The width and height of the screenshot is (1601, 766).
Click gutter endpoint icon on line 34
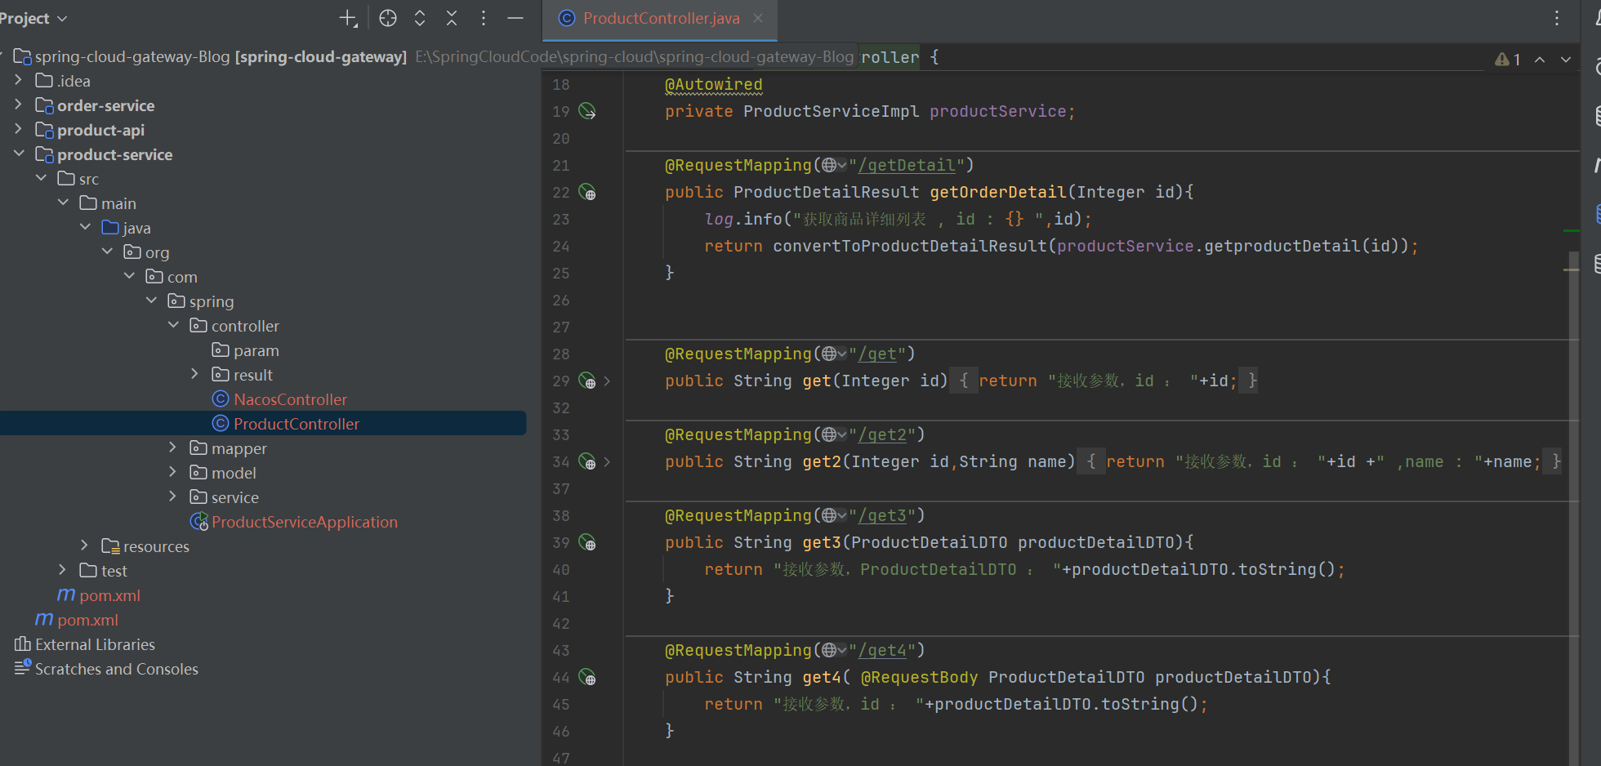point(587,461)
